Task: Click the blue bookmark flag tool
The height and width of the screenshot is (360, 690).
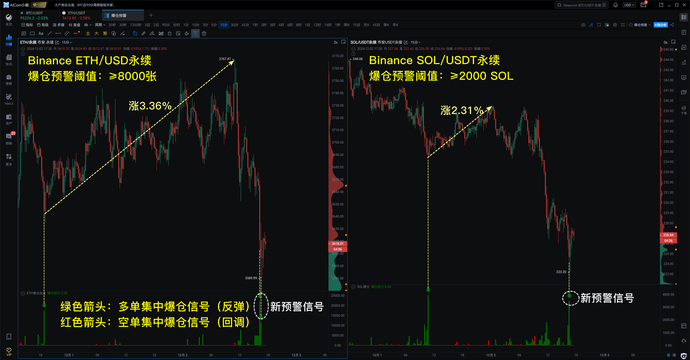Action: [135, 33]
